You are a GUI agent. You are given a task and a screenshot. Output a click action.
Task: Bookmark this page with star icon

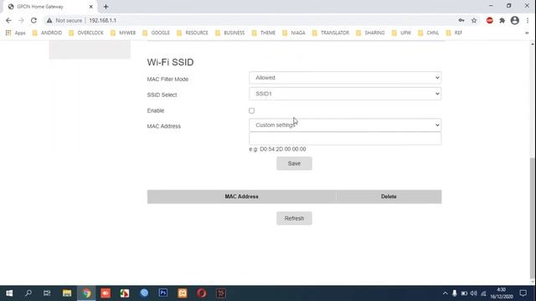[474, 20]
